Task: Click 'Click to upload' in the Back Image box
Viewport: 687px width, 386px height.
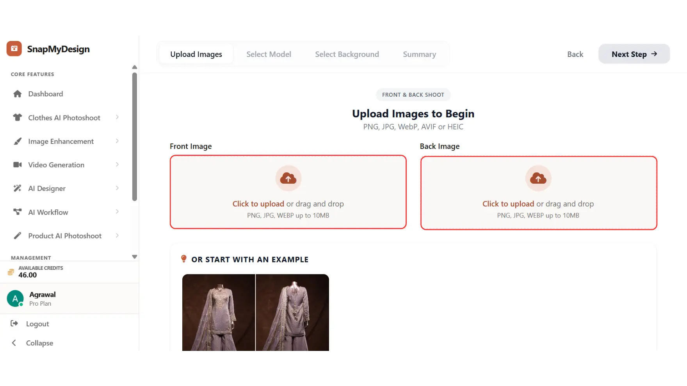Action: [x=508, y=204]
